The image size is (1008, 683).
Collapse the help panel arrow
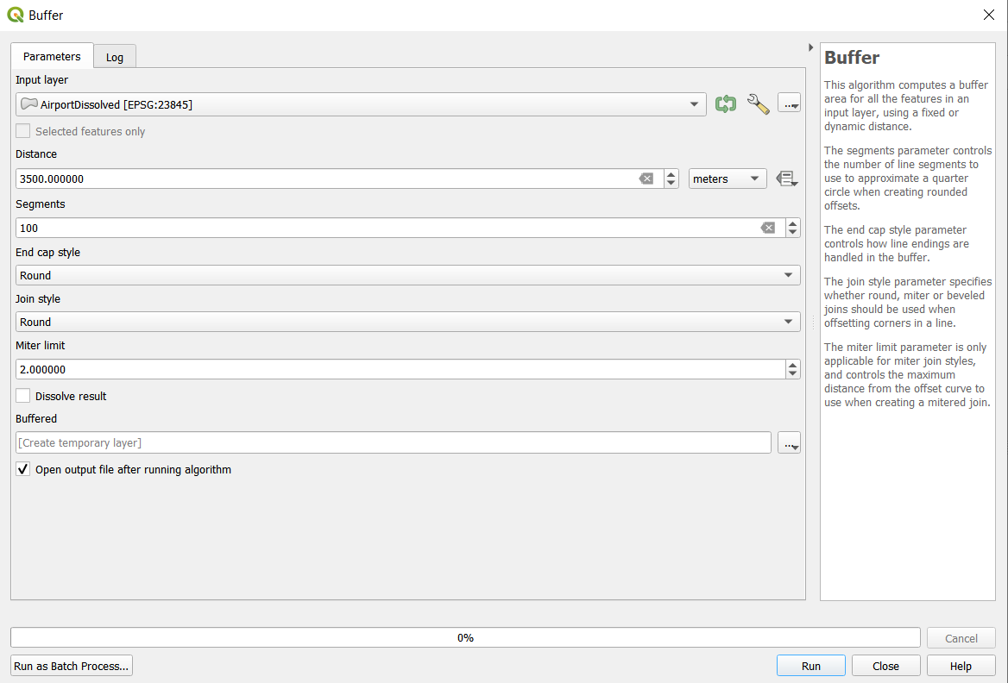tap(810, 47)
